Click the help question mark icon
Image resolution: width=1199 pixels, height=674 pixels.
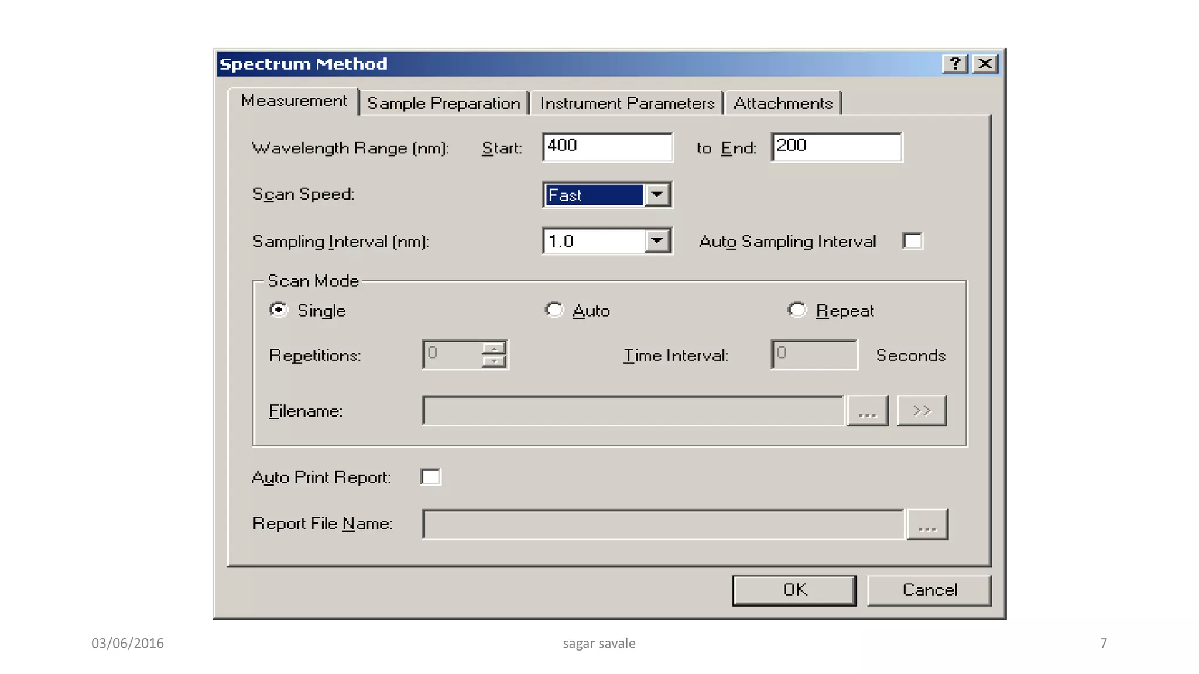[x=955, y=63]
